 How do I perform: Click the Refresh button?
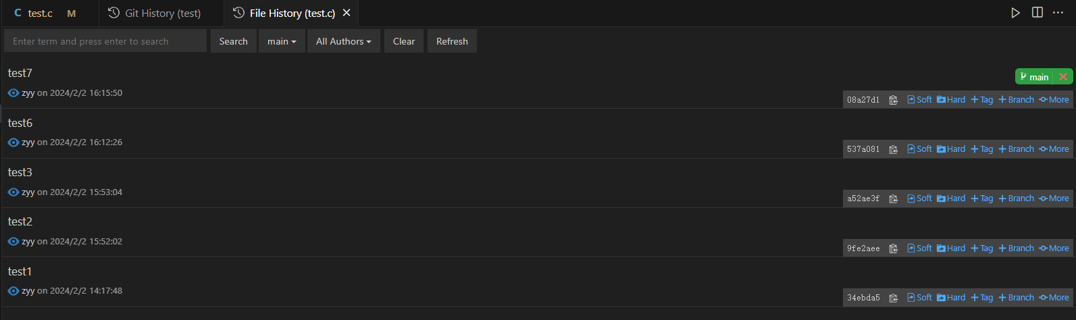click(x=452, y=41)
